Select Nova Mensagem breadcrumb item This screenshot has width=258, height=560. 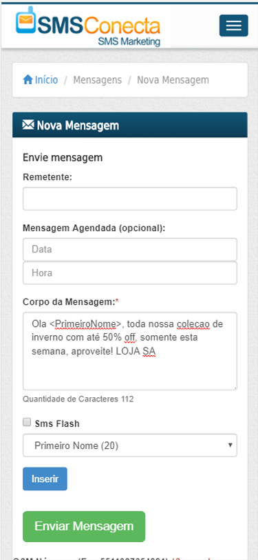coord(173,79)
